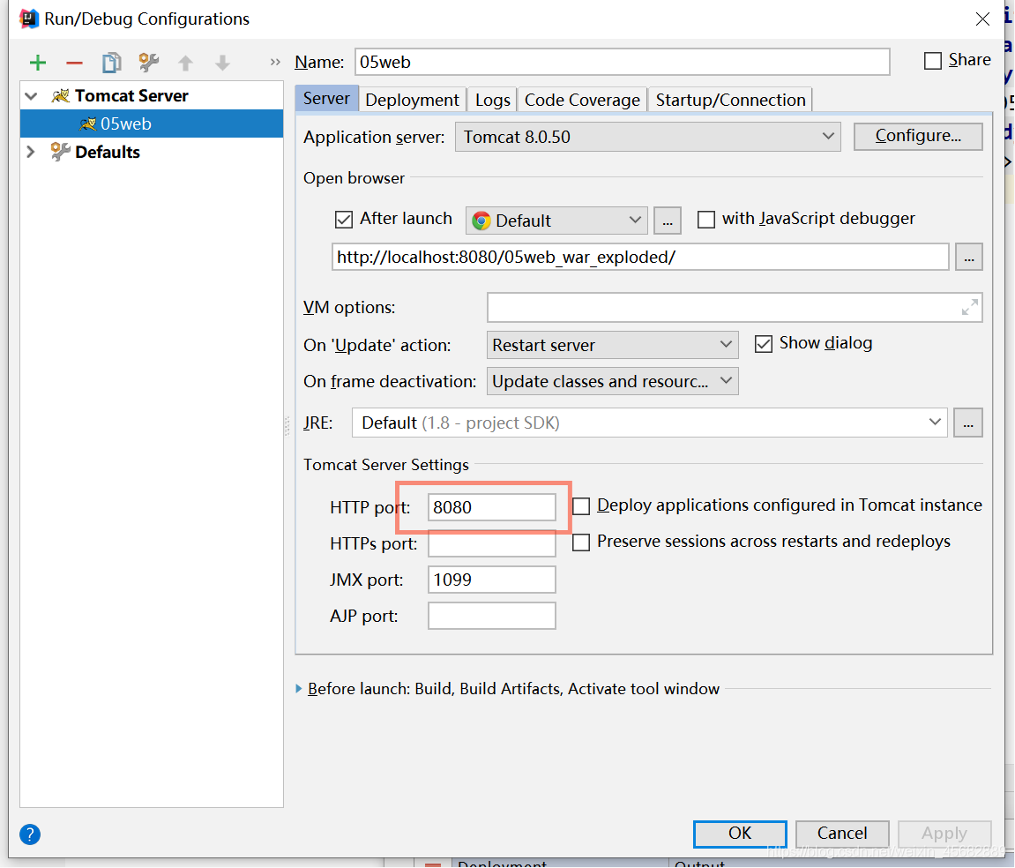Show more toolbar actions double-chevron
1015x868 pixels.
click(x=275, y=62)
